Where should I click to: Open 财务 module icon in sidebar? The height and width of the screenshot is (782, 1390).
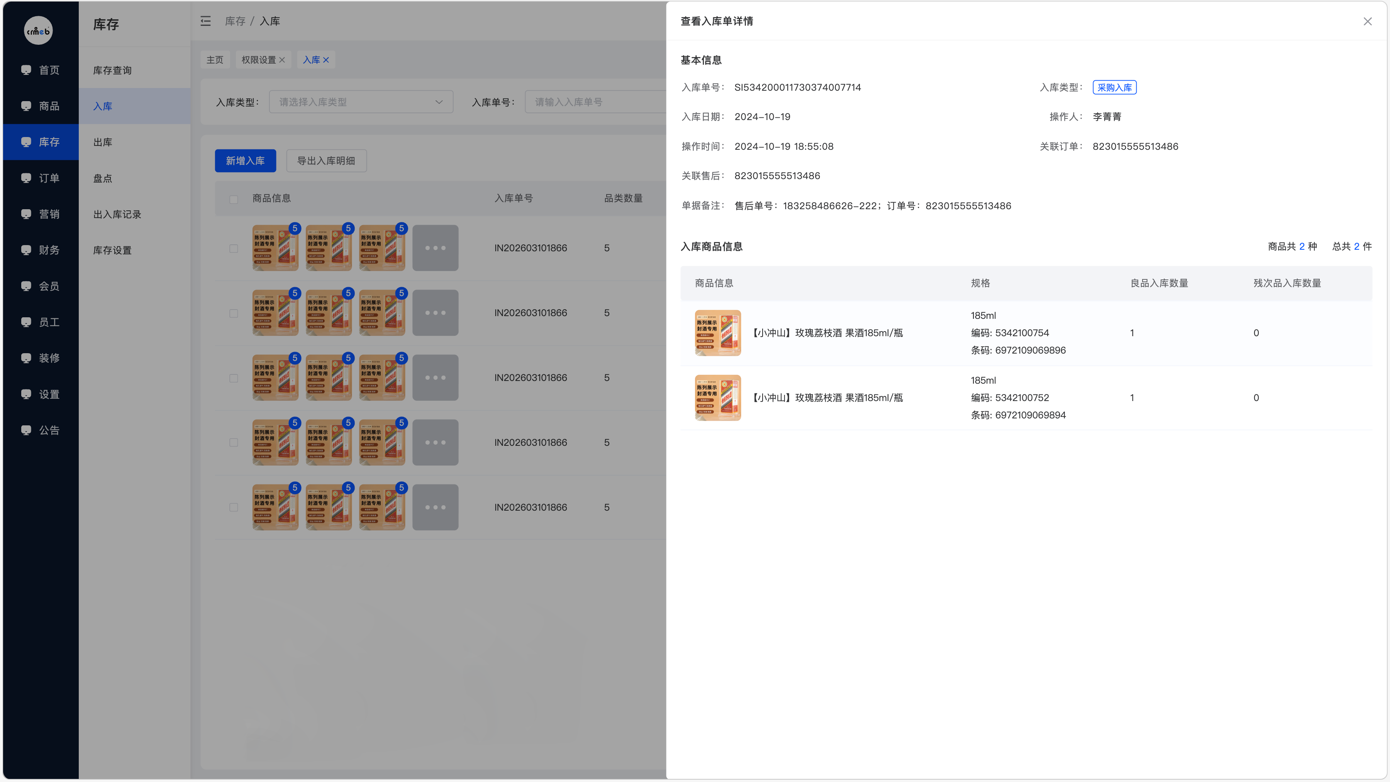click(x=26, y=250)
